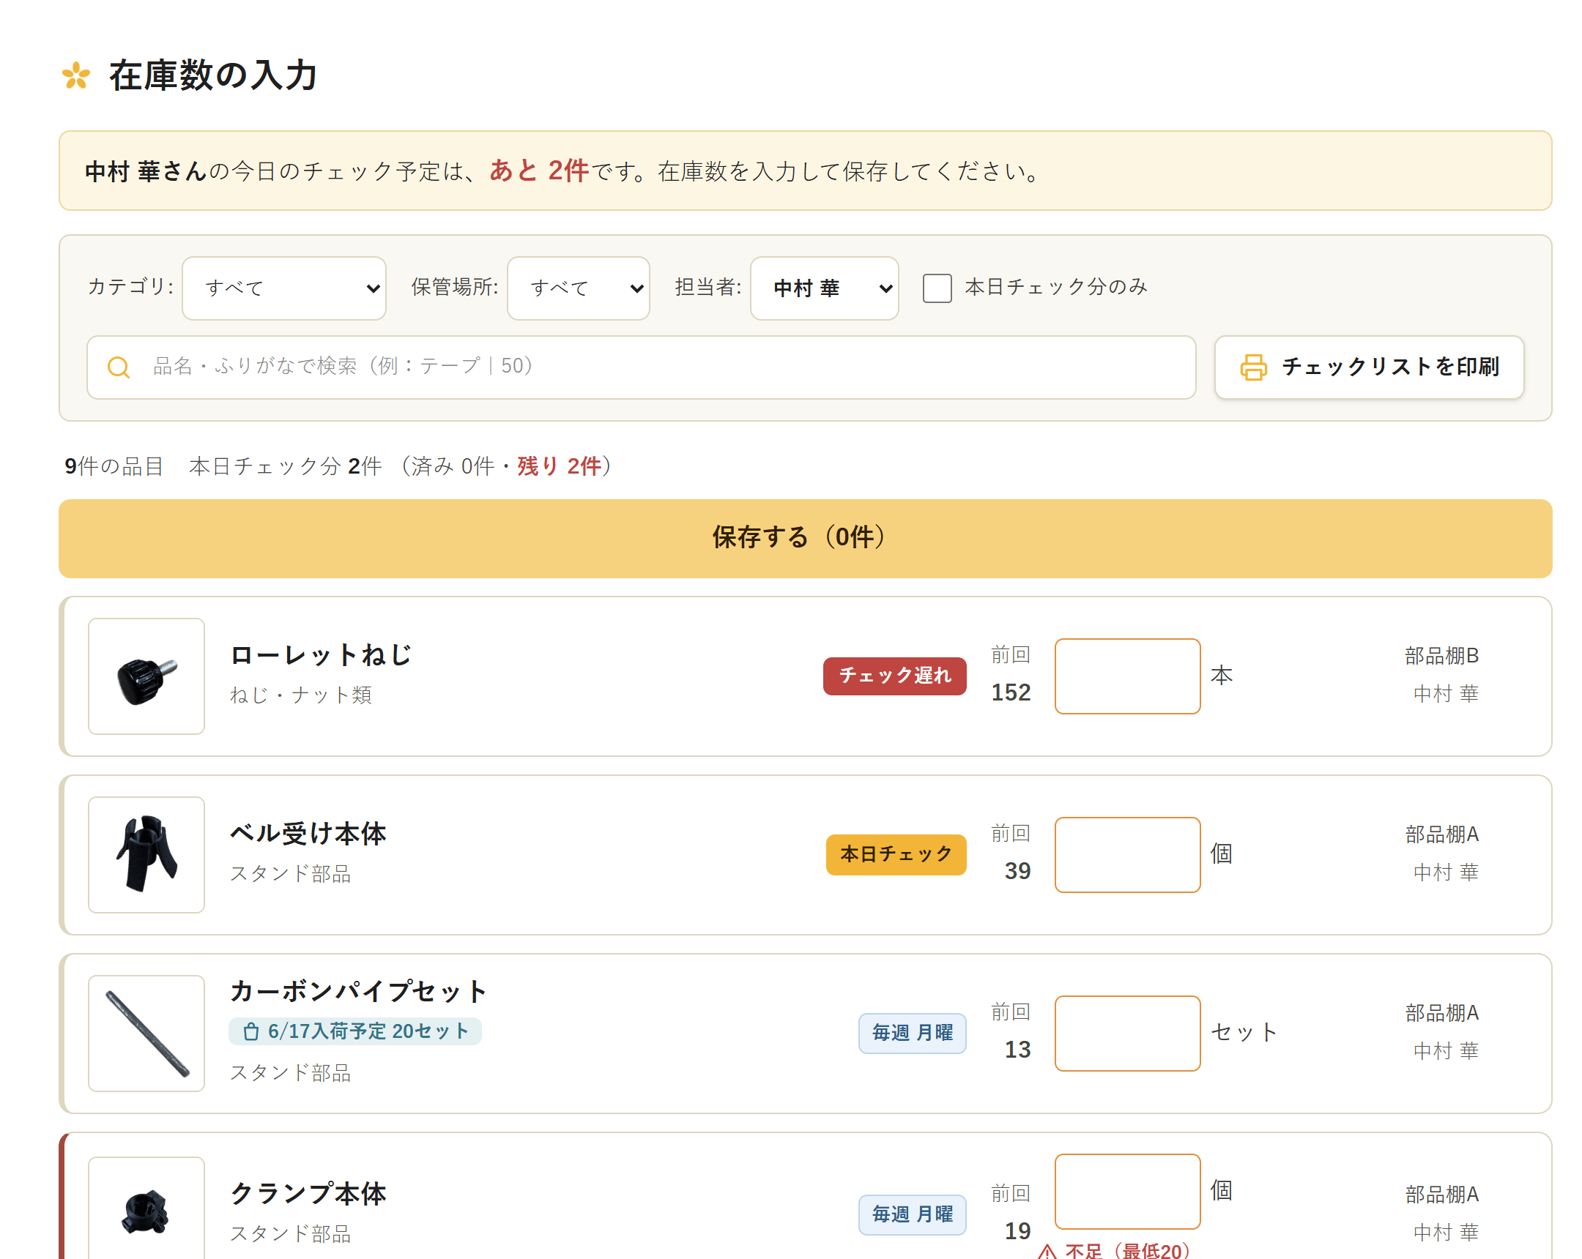Click the printer icon on the print button

1252,367
